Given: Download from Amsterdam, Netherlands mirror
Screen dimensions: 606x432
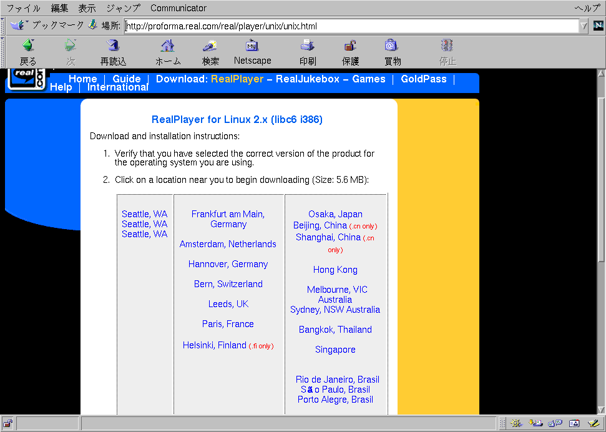Looking at the screenshot, I should [x=228, y=244].
